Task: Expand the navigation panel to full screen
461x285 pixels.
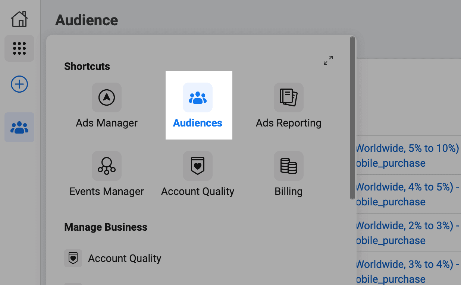Action: 327,60
